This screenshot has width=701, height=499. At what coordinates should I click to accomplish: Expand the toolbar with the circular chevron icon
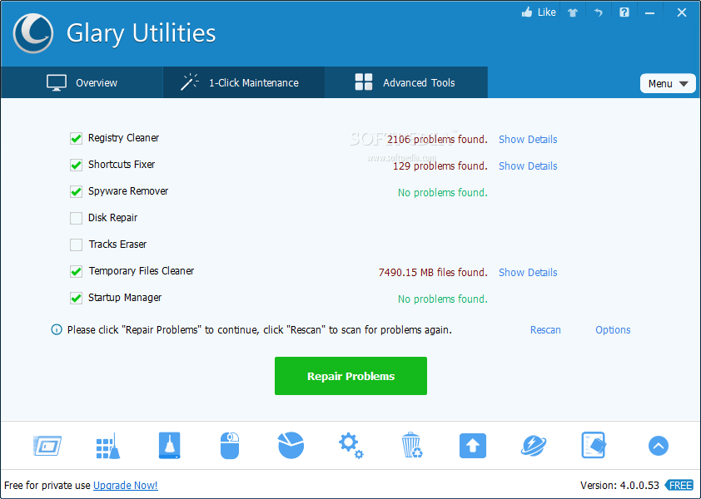[659, 446]
